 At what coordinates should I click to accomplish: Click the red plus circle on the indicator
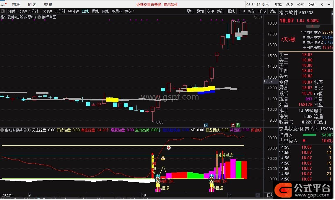(x=169, y=148)
